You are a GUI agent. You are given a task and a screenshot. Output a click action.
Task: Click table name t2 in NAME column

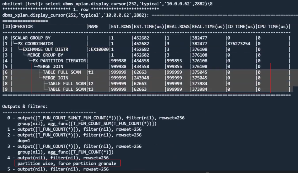91,84
